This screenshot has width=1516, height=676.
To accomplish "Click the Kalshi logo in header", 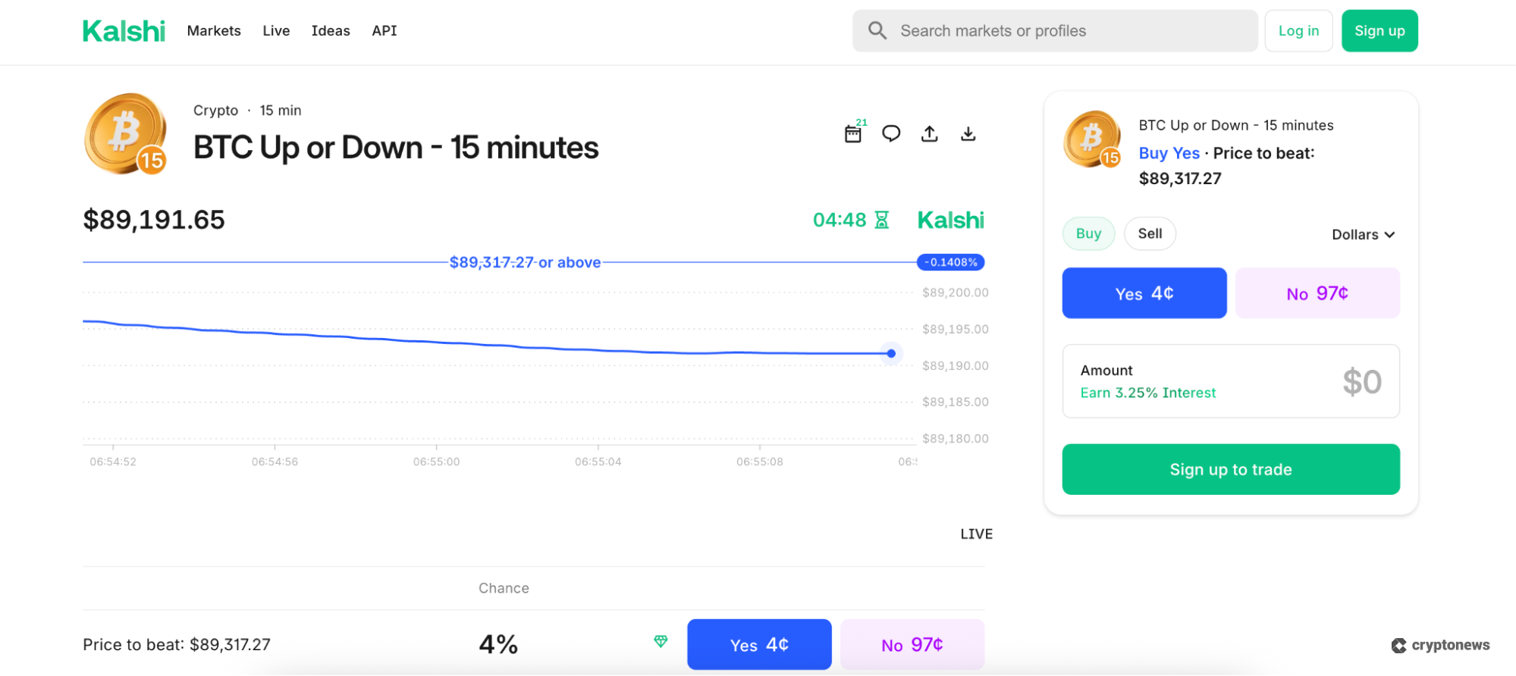I will [124, 31].
